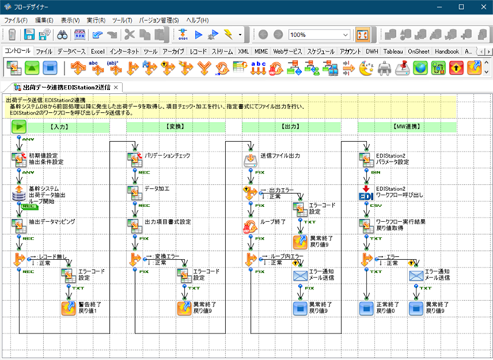493x360 pixels.
Task: Select the abc three arrows palette icon
Action: (x=258, y=67)
